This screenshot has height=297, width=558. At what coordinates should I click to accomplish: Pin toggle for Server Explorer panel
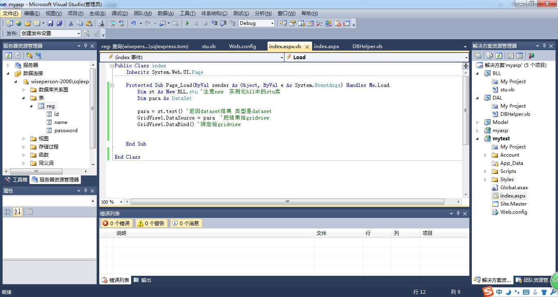pyautogui.click(x=86, y=46)
